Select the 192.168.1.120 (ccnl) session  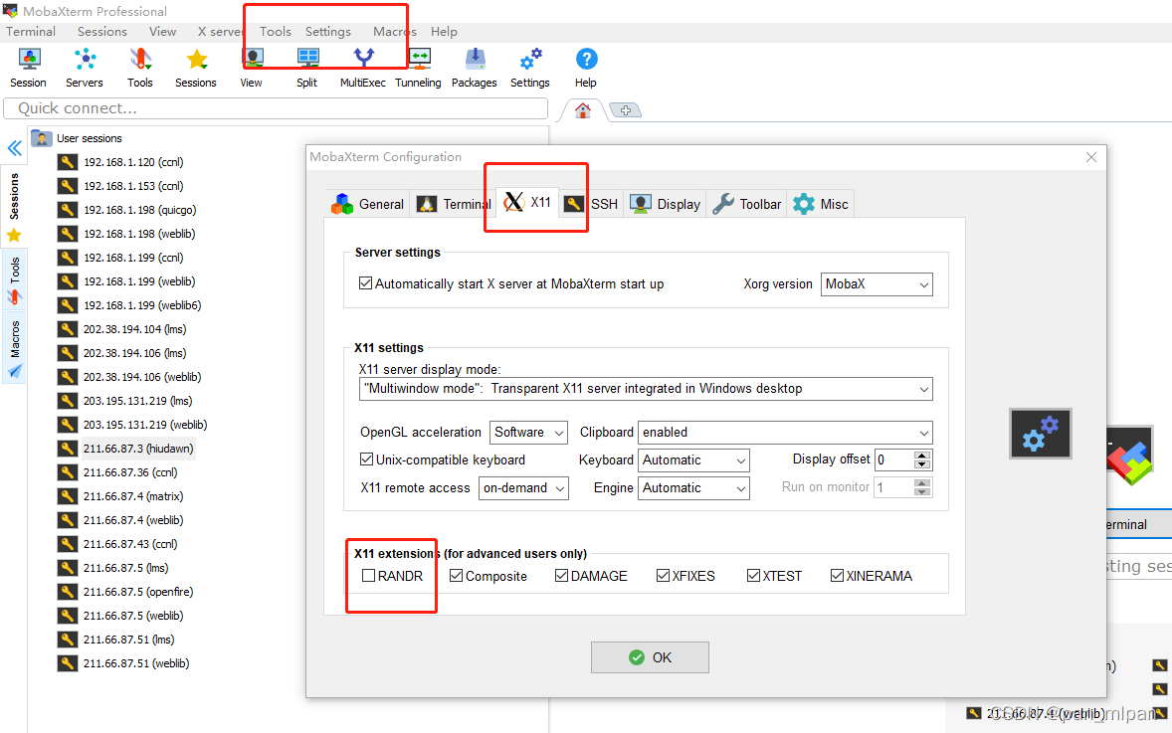coord(133,162)
